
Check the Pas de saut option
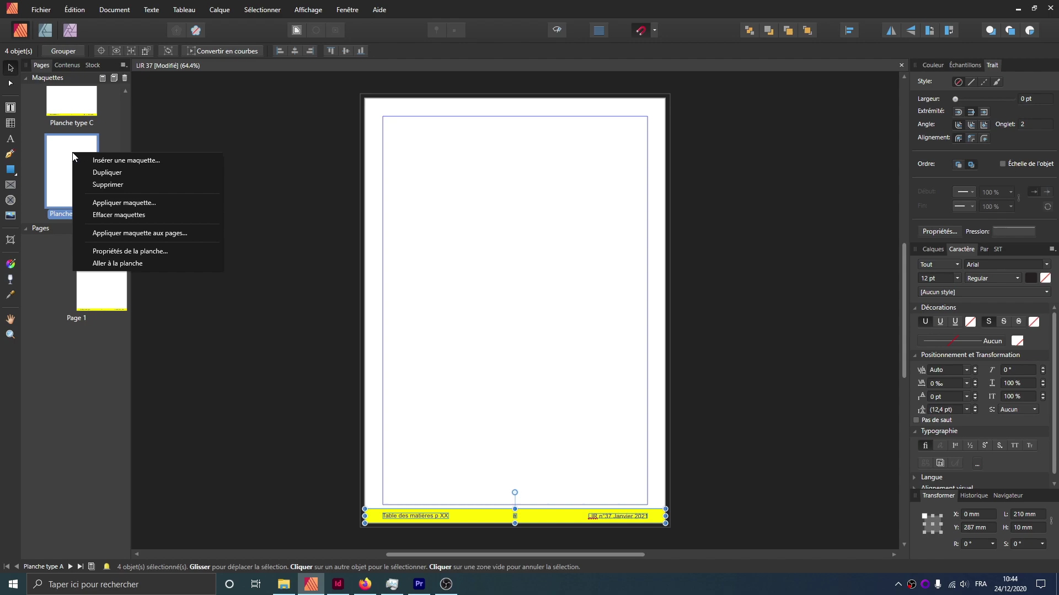pos(917,420)
